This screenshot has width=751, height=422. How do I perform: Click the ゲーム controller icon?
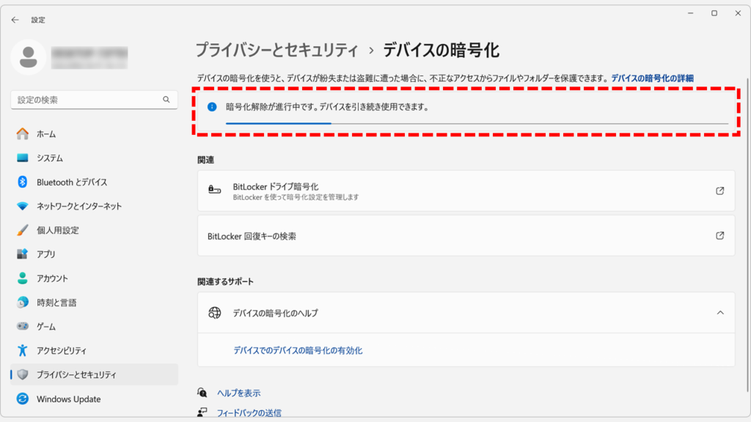(x=23, y=326)
